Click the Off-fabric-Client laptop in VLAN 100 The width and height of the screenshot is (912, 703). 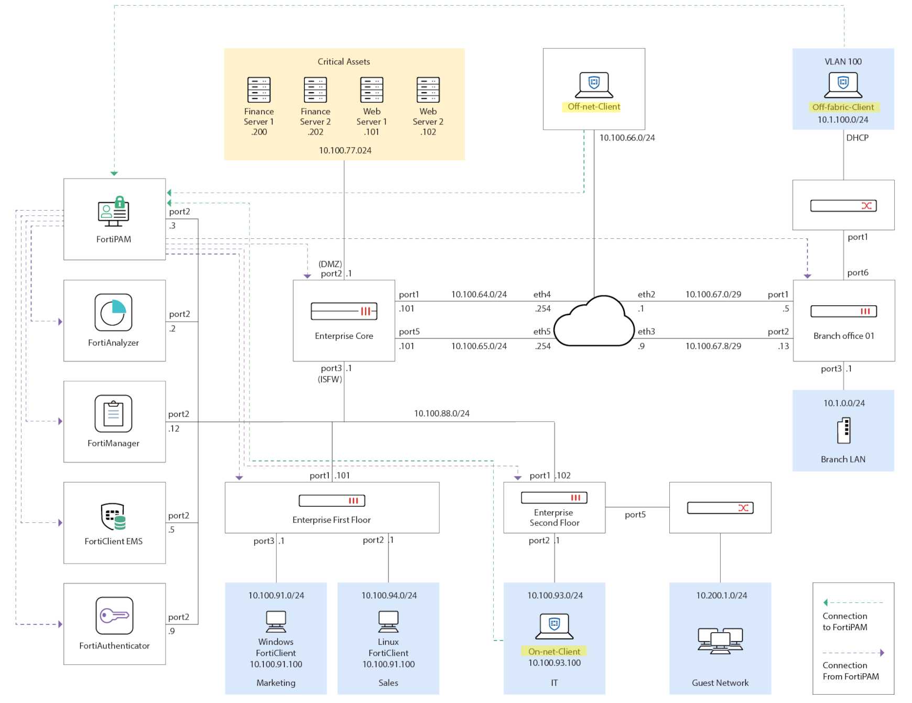click(843, 84)
